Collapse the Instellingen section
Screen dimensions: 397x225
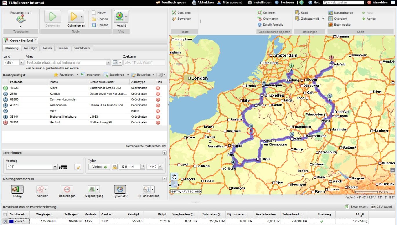pyautogui.click(x=164, y=153)
